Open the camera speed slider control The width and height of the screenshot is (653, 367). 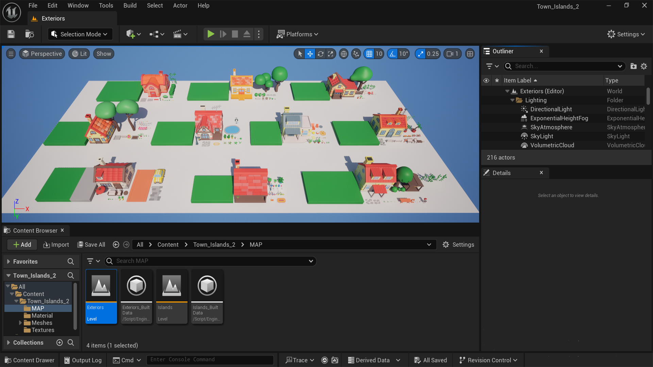coord(452,54)
